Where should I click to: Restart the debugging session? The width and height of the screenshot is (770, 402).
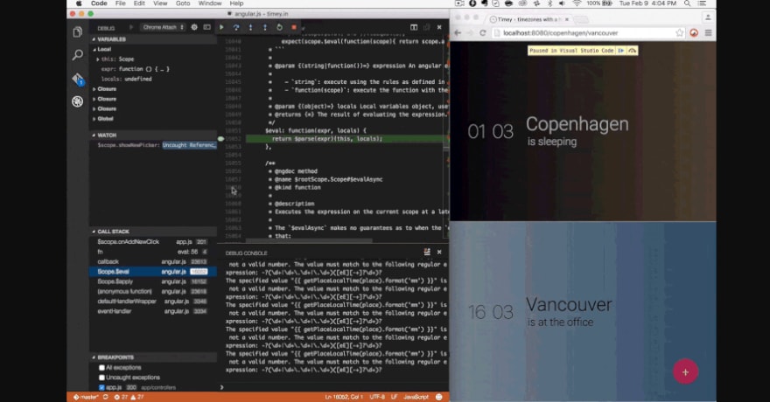279,27
